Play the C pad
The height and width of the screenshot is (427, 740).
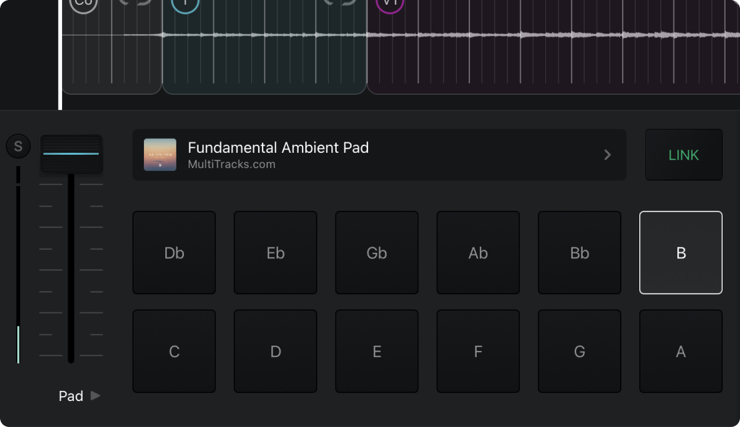(174, 352)
